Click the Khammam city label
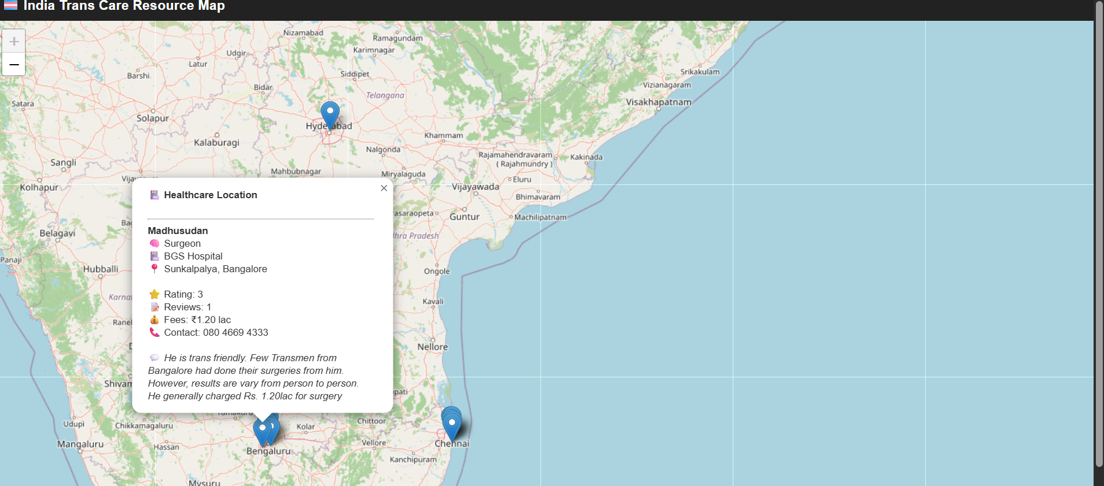The height and width of the screenshot is (486, 1104). pyautogui.click(x=444, y=135)
